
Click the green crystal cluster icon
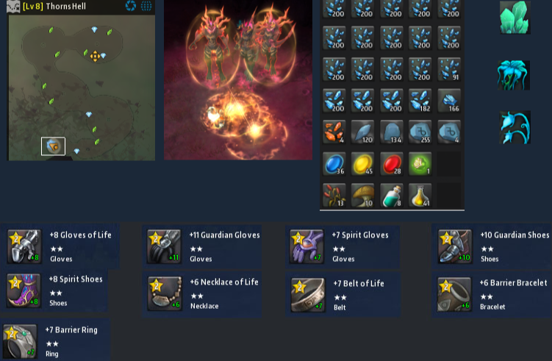pos(515,18)
